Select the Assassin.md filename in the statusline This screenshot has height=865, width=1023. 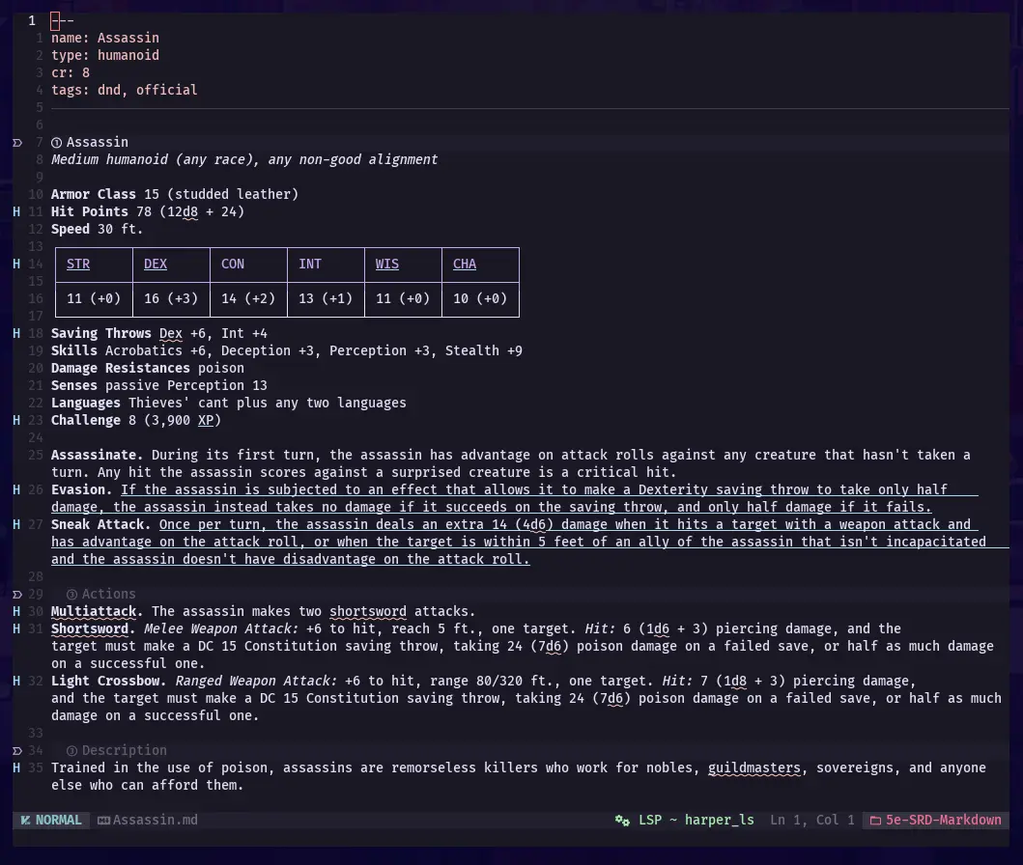click(155, 820)
